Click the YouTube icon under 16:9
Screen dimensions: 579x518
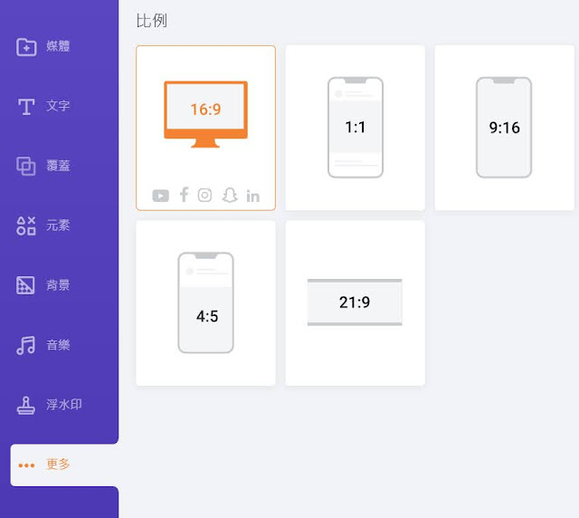pos(161,196)
